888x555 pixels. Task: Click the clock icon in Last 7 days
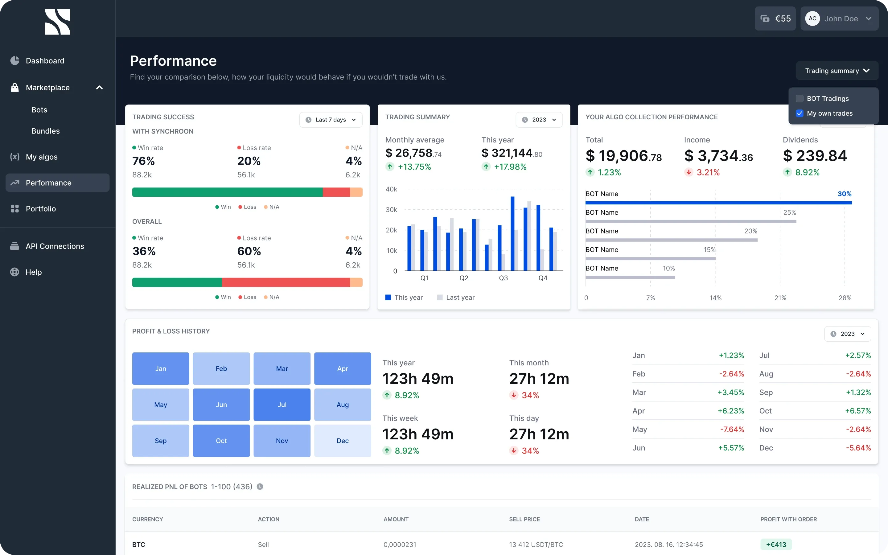pos(309,120)
